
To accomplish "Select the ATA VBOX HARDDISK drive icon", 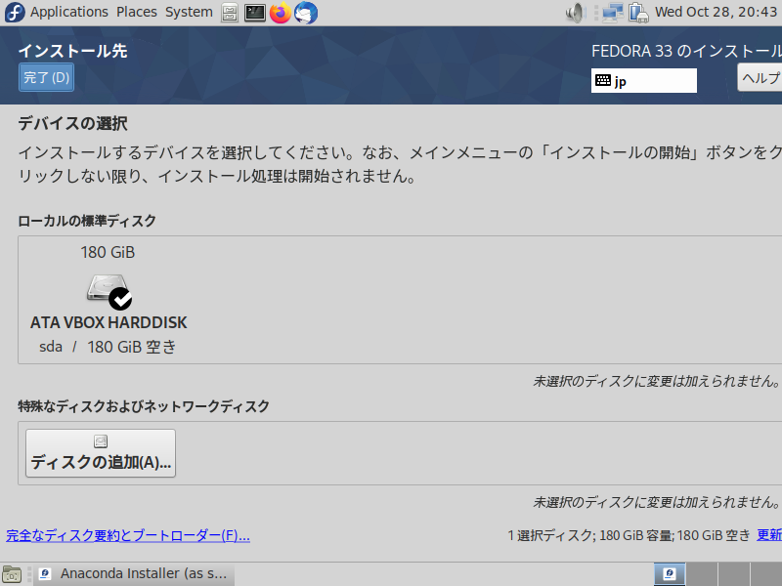I will coord(109,291).
